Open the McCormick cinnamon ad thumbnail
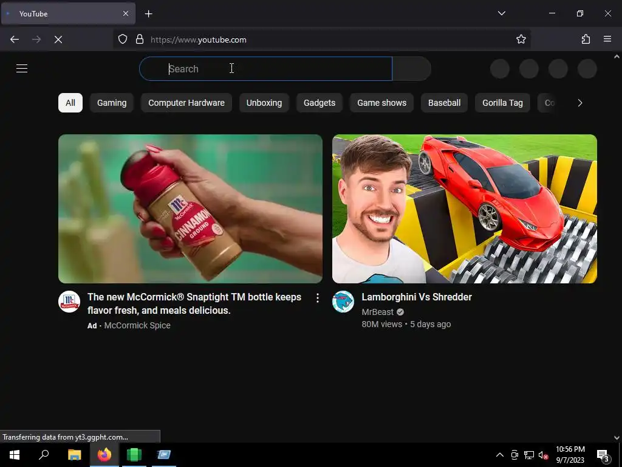This screenshot has height=467, width=622. click(x=190, y=209)
